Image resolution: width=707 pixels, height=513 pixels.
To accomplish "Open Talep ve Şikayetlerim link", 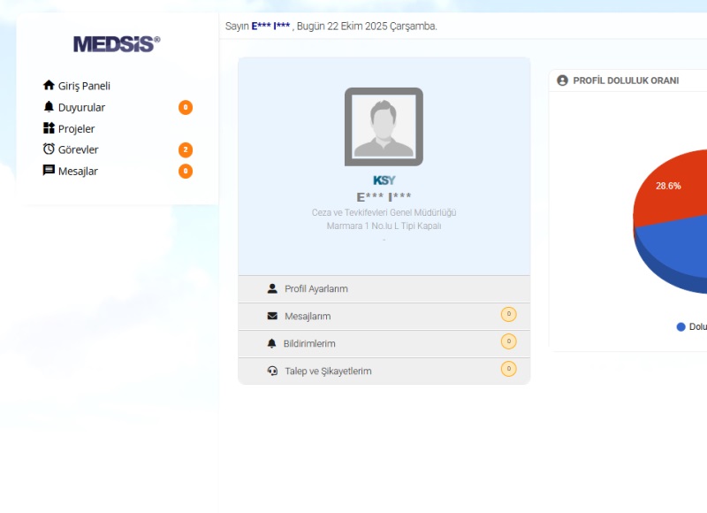I will 328,371.
